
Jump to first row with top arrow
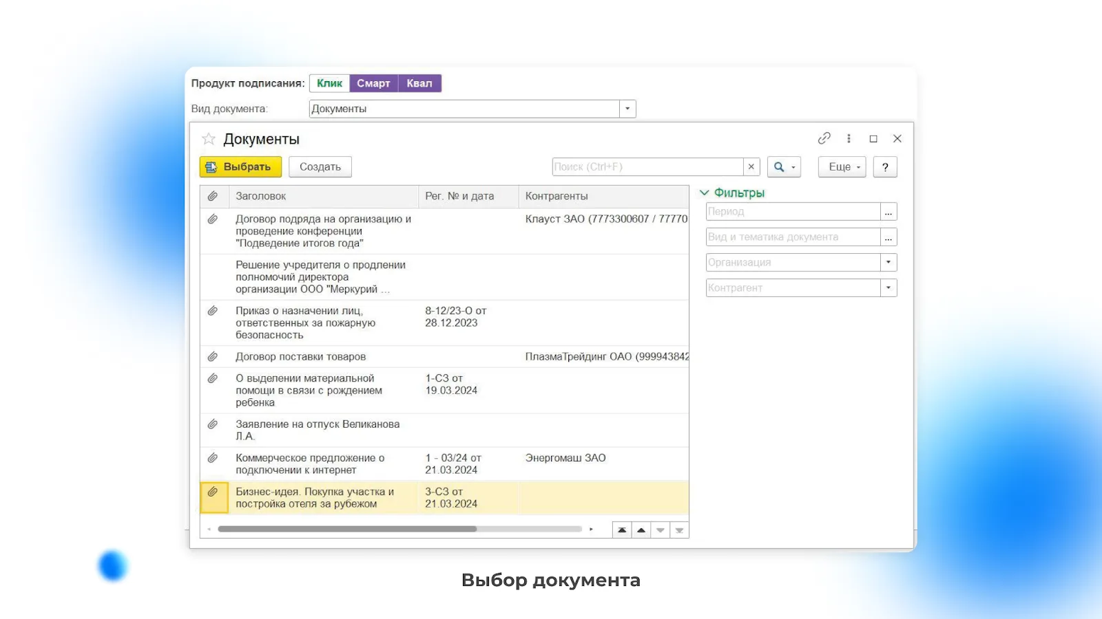pos(622,530)
